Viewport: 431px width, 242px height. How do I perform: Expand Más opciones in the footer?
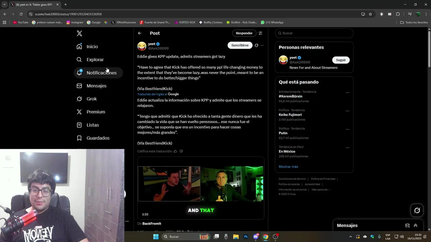point(321,190)
